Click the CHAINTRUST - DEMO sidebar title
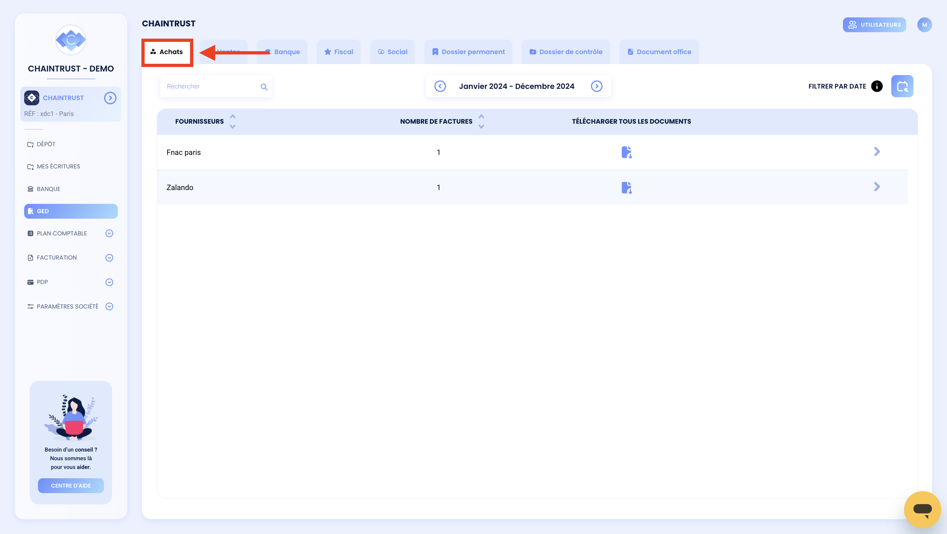 [71, 69]
